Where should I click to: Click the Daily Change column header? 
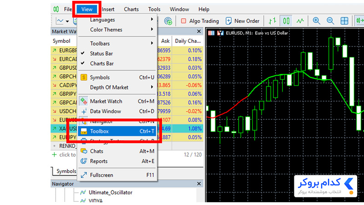pos(187,41)
